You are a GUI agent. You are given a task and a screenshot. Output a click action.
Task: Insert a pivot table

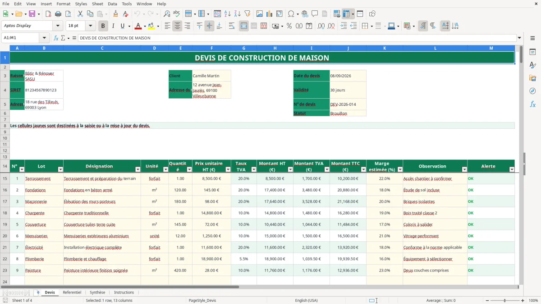click(280, 14)
